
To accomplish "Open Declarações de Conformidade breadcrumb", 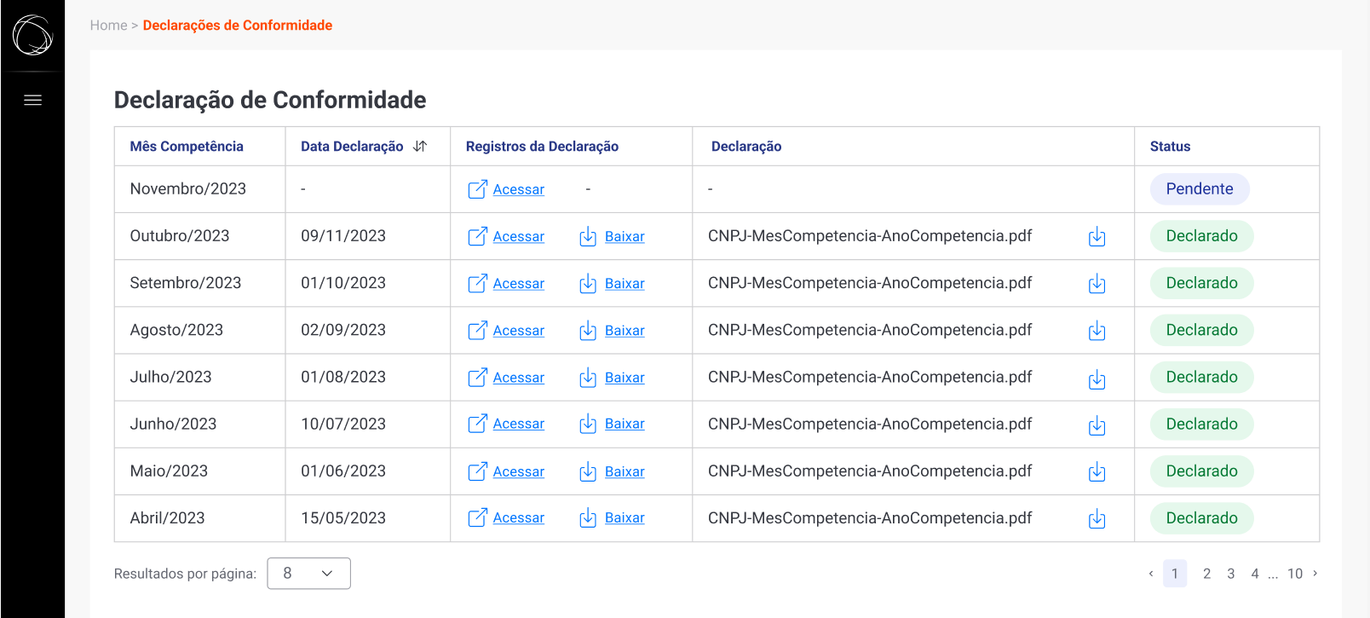I will (x=238, y=26).
